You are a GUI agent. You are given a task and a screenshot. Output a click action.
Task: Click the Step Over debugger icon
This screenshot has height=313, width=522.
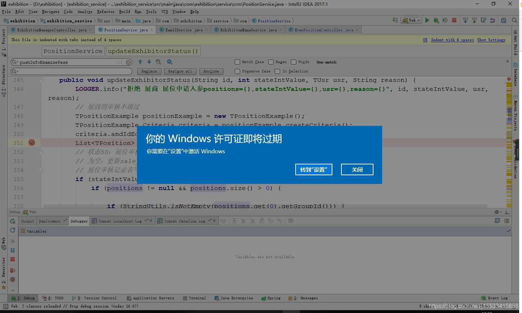point(234,221)
